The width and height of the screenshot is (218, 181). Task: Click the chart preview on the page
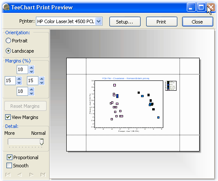pyautogui.click(x=129, y=104)
